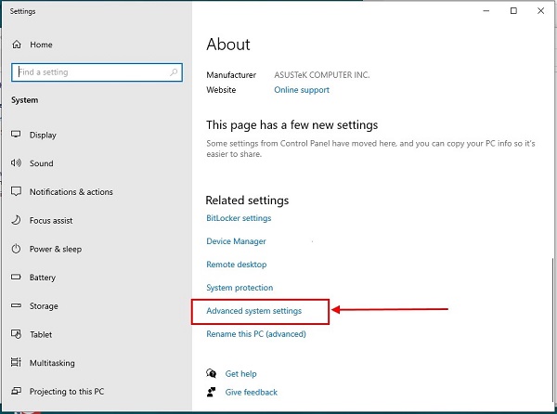Maximize the Settings window
This screenshot has height=414, width=557.
513,11
